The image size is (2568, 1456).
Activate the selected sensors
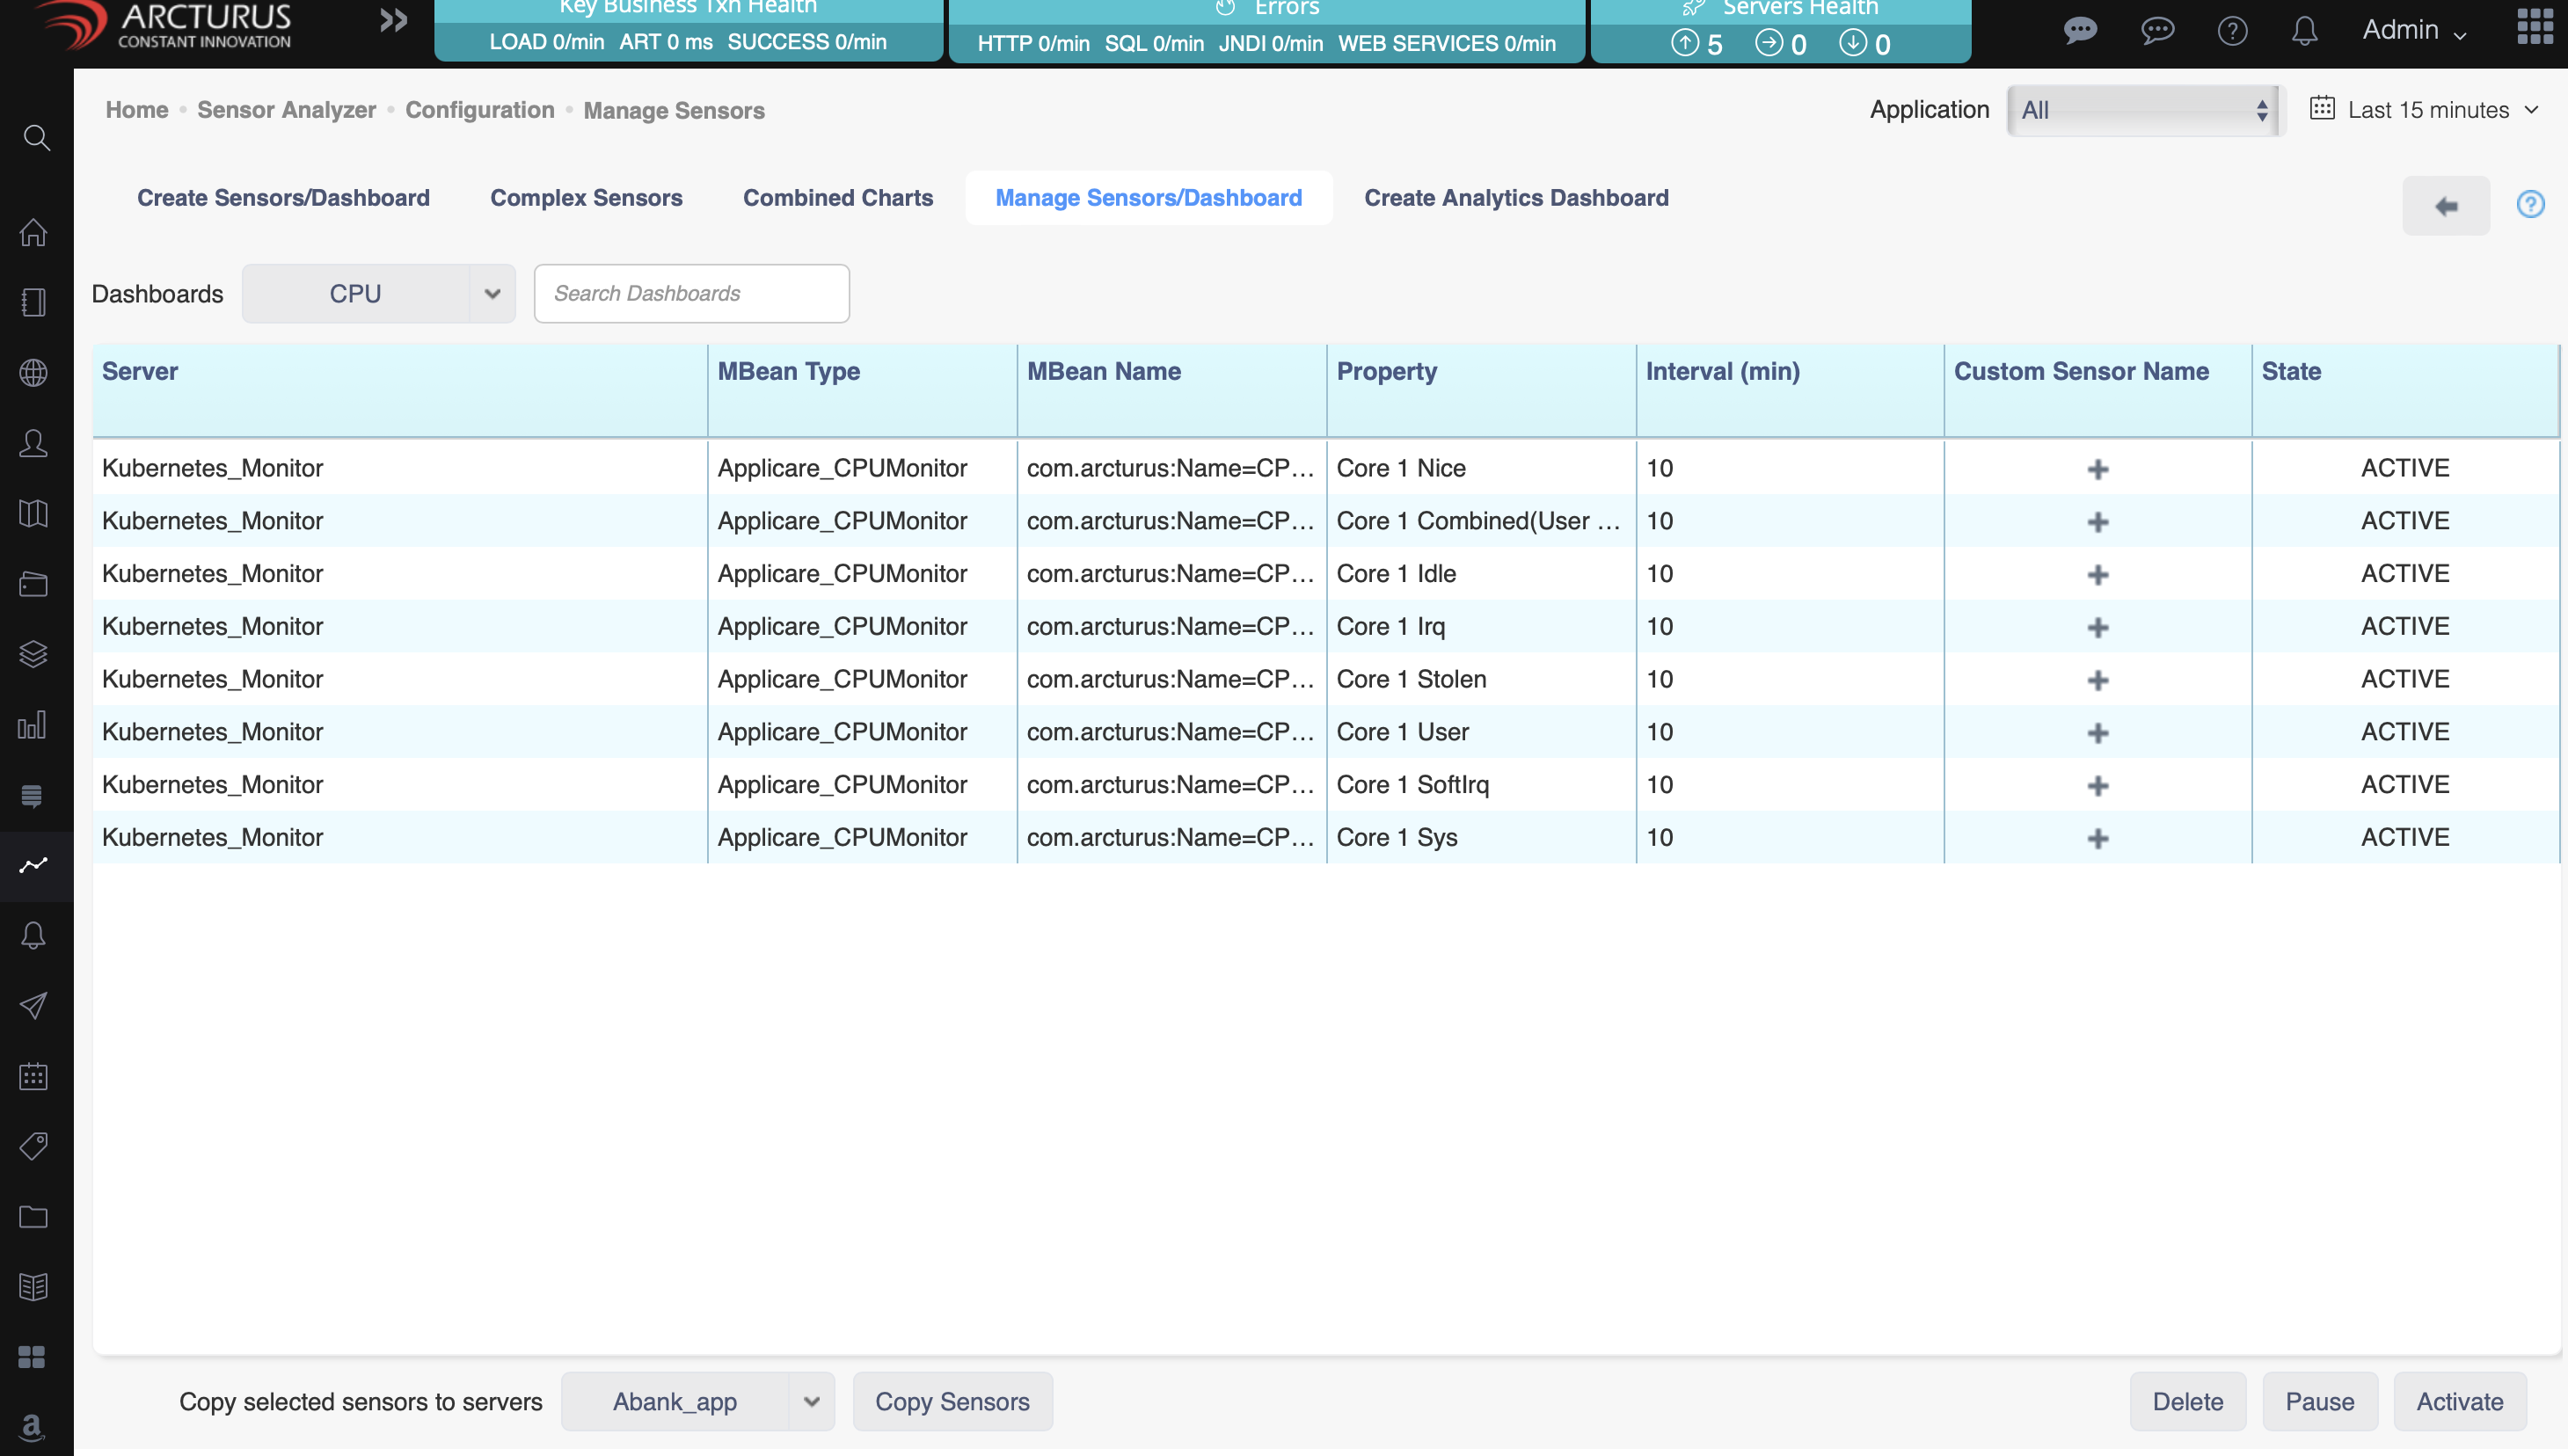click(2460, 1401)
